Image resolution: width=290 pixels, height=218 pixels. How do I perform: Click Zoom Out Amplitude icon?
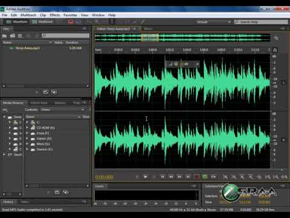pos(234,177)
